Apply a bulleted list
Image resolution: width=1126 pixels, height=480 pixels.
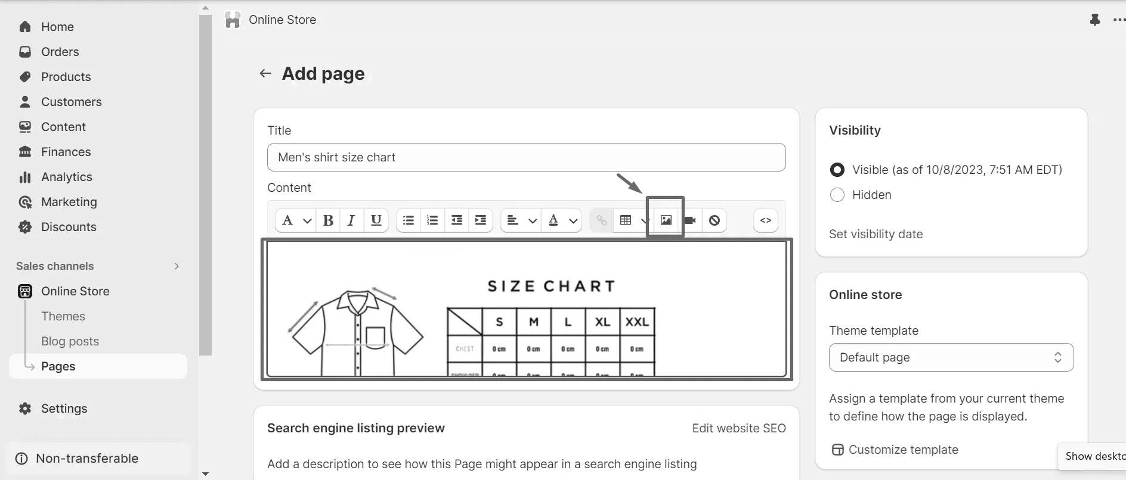click(x=408, y=220)
